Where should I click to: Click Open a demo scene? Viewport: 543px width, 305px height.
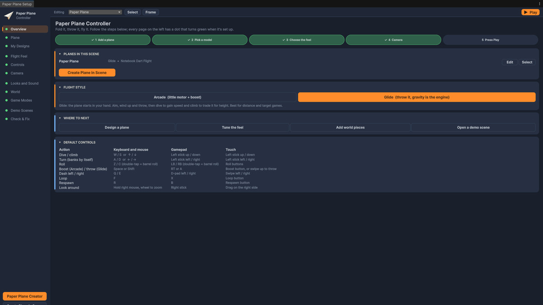(473, 128)
